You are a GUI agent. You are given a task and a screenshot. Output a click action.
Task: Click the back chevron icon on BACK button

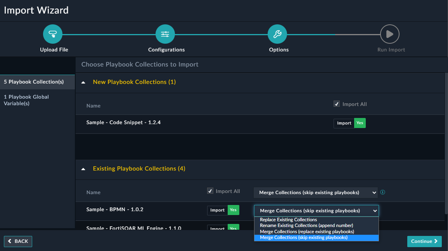tap(9, 241)
